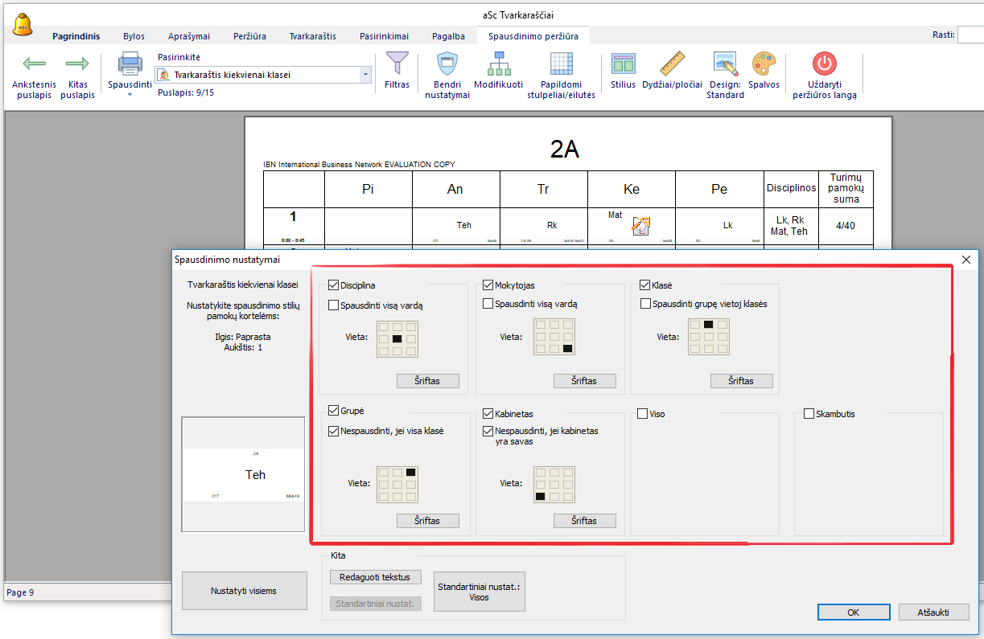The width and height of the screenshot is (984, 639).
Task: Open the Aprašymai ribbon tab
Action: (x=189, y=36)
